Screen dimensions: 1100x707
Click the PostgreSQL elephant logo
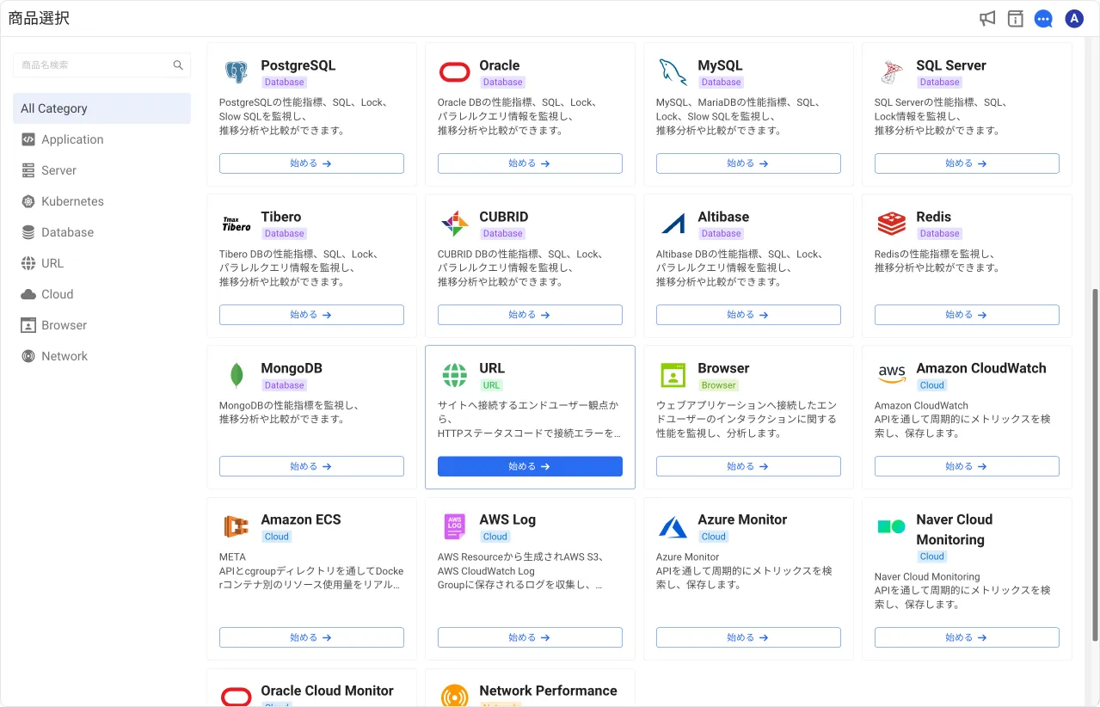[x=236, y=72]
